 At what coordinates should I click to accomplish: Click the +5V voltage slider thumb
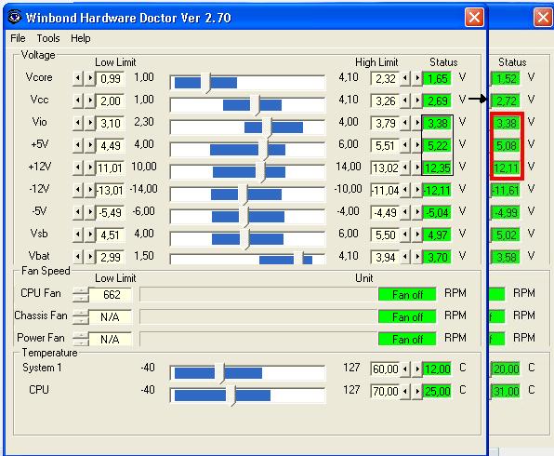click(263, 150)
